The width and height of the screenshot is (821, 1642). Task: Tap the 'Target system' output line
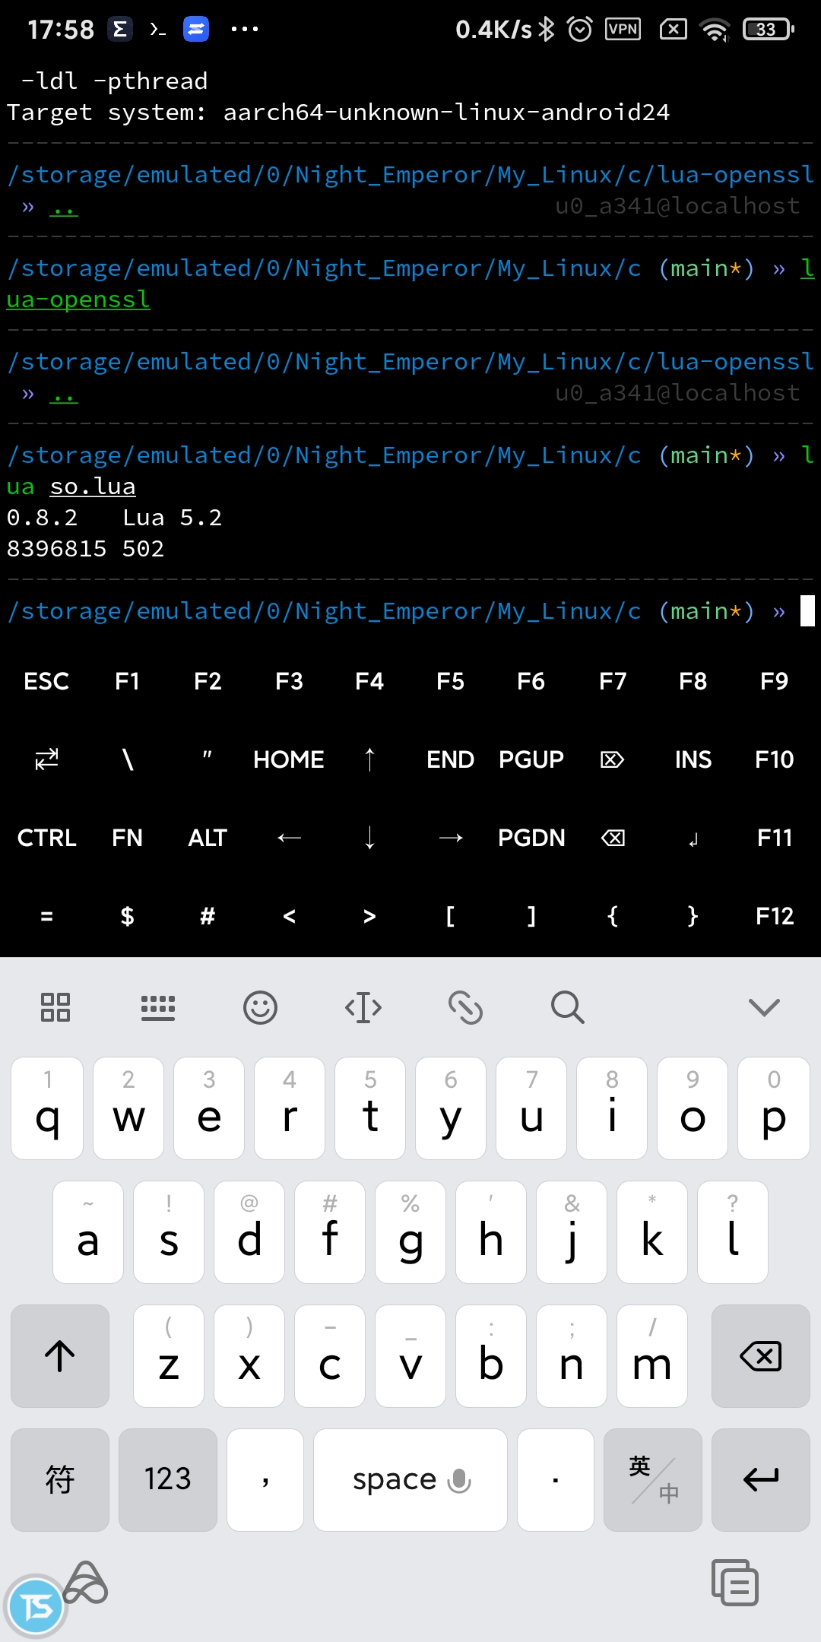(x=338, y=113)
